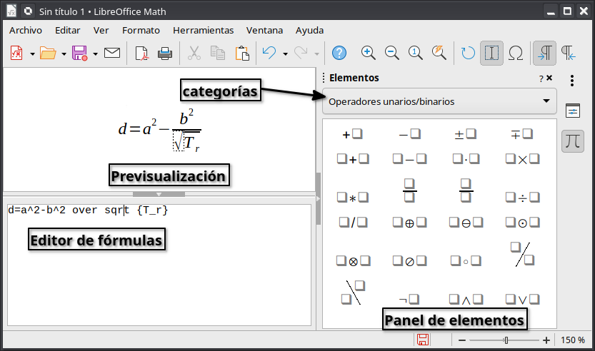The image size is (595, 351).
Task: Click the Redo arrow icon
Action: point(301,53)
